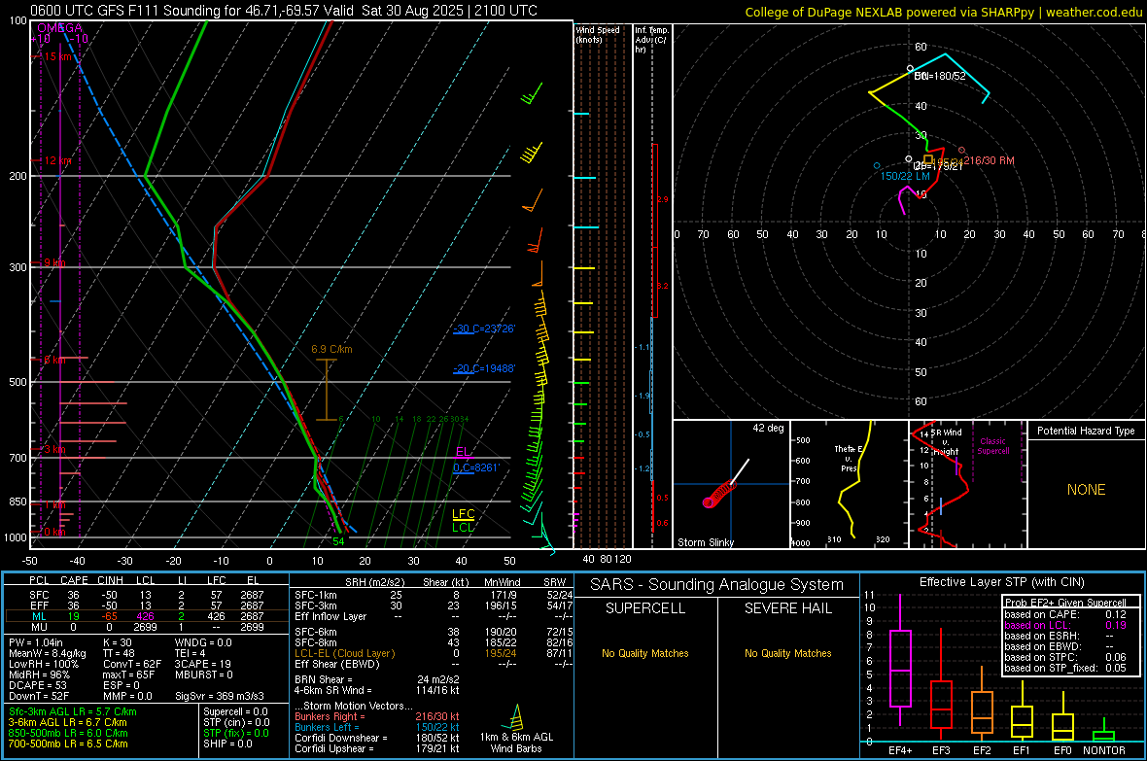Click the Bunkers right-mover circle marker on hodograph
This screenshot has height=761, width=1147.
[961, 150]
